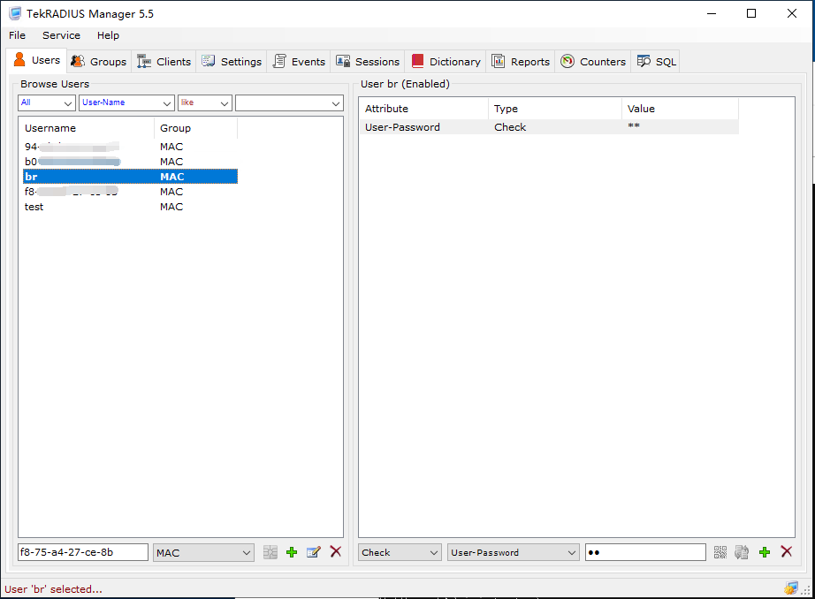Expand the 'like' operator dropdown
The image size is (815, 599).
coord(205,102)
